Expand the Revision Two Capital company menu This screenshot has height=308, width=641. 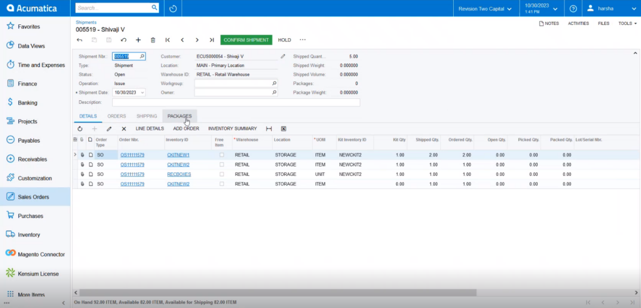(485, 9)
